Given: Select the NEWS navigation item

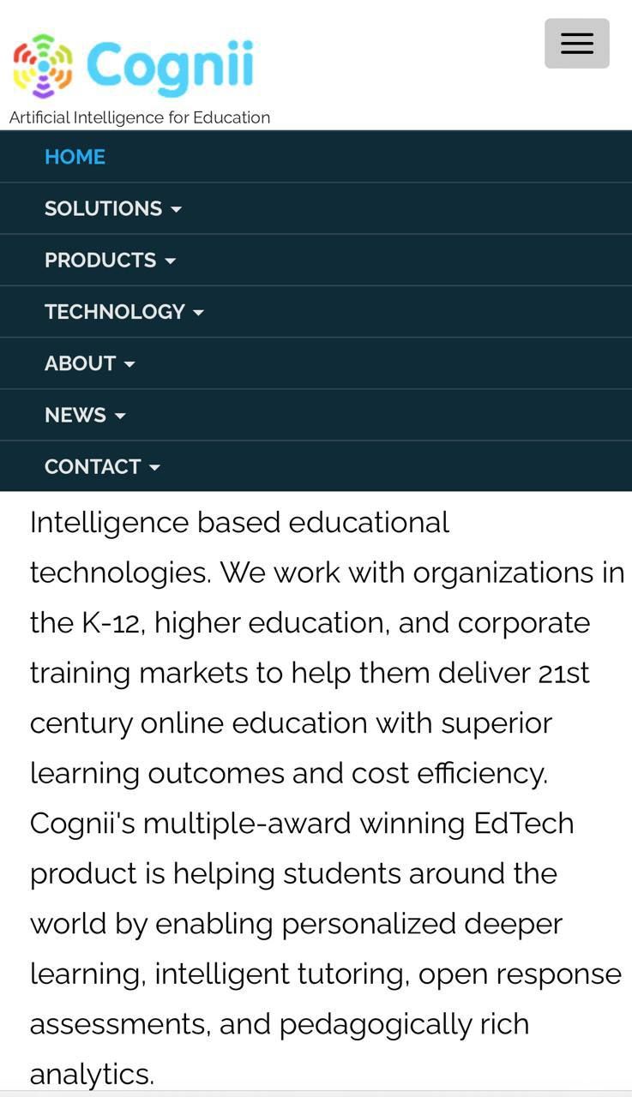Looking at the screenshot, I should coord(75,415).
